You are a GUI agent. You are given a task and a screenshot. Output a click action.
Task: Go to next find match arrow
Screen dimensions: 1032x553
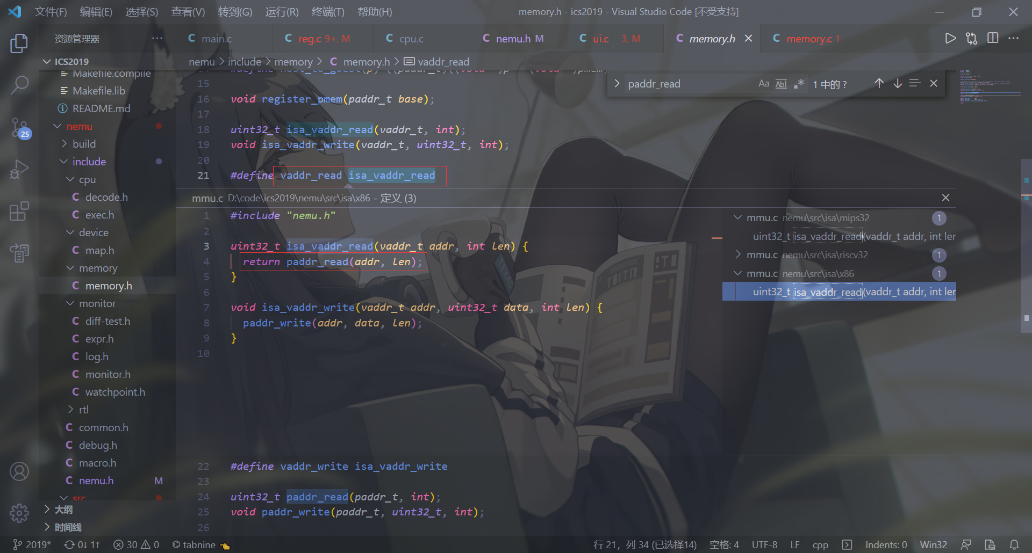(x=898, y=83)
